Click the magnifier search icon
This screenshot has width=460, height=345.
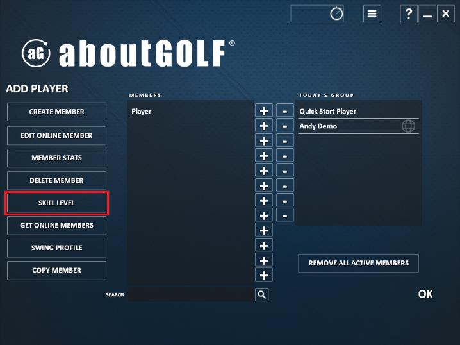click(261, 294)
